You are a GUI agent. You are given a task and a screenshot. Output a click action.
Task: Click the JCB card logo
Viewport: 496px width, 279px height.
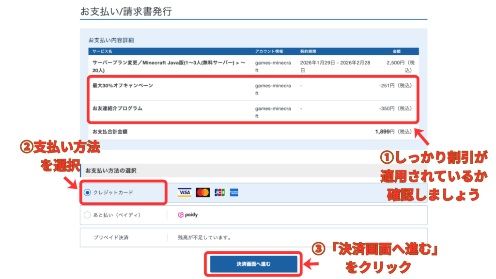click(219, 193)
